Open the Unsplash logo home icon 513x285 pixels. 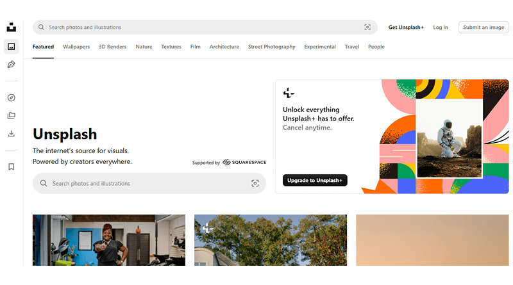coord(12,27)
